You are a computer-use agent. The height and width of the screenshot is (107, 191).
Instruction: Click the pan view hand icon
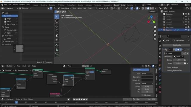tap(155, 31)
